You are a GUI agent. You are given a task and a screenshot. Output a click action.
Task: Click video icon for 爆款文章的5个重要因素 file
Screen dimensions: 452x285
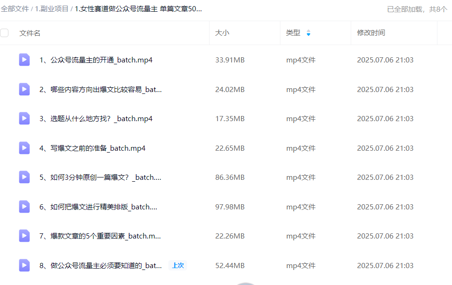tap(24, 236)
